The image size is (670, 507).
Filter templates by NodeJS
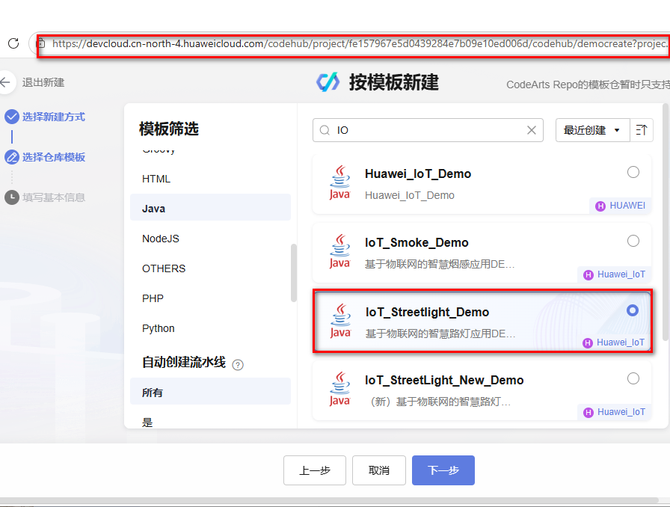tap(210, 239)
